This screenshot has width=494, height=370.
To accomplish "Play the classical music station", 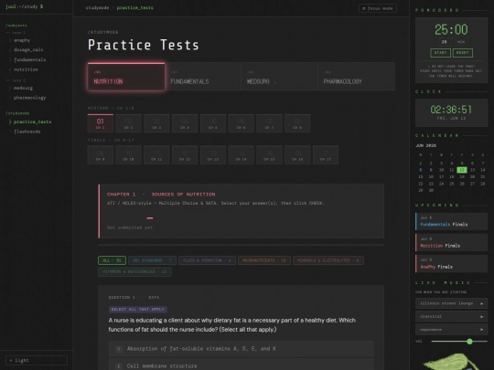I will [x=451, y=316].
